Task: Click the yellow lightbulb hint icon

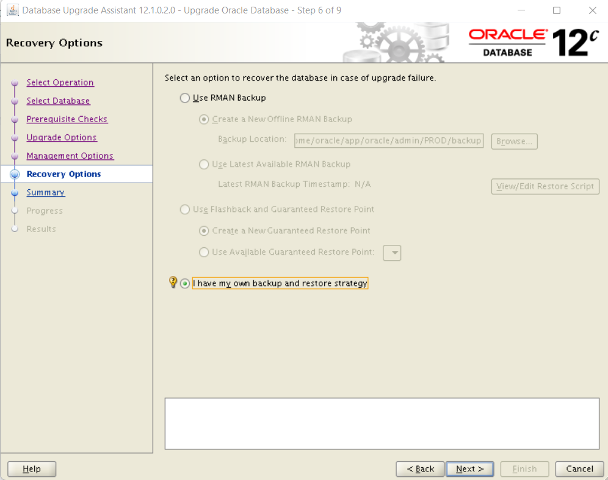Action: coord(173,282)
